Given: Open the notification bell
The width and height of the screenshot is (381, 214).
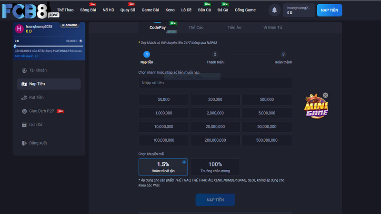Looking at the screenshot, I should point(274,10).
